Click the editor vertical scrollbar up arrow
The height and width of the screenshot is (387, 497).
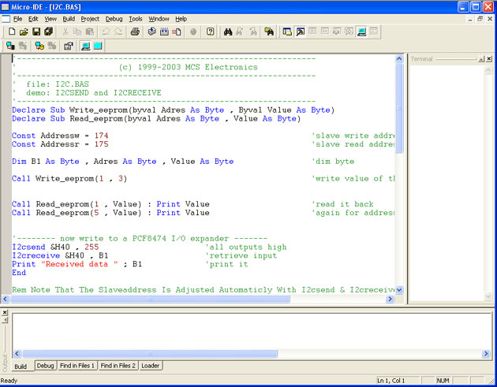[x=399, y=58]
